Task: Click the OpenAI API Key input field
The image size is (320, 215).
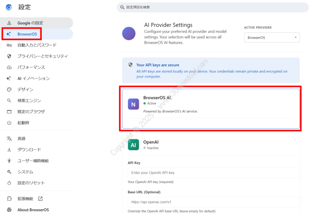Action: tap(214, 172)
